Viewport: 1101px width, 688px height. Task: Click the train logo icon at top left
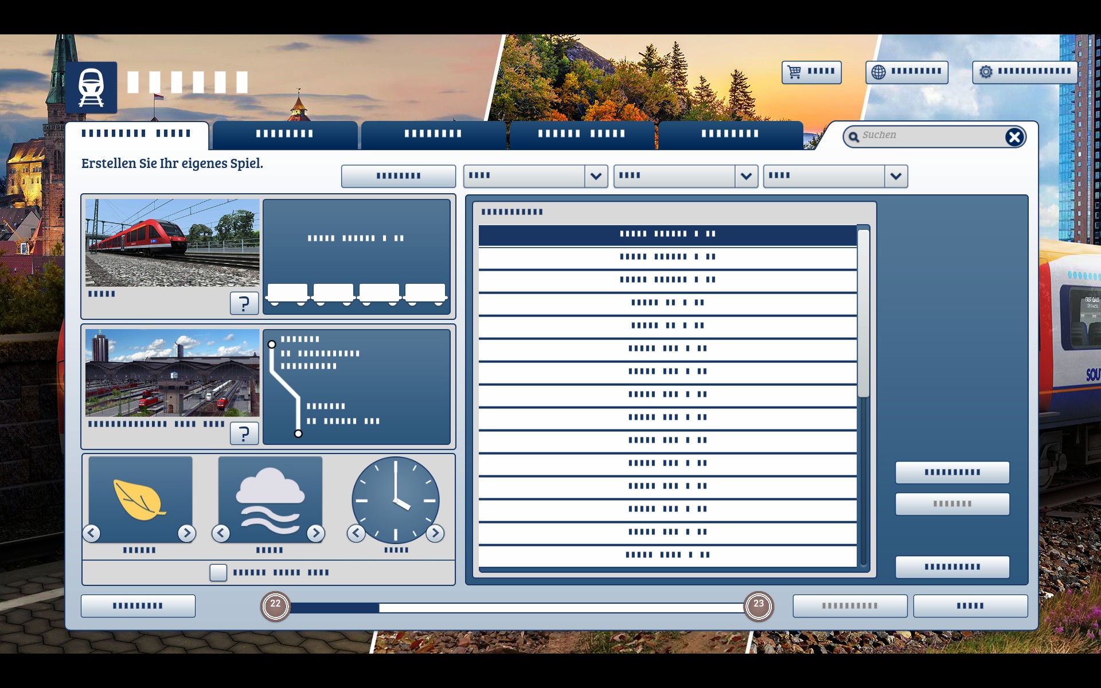coord(91,88)
